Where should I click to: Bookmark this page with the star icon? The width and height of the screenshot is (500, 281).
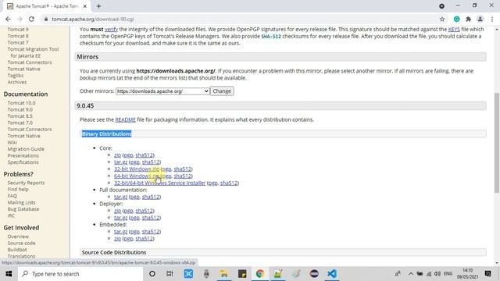tap(442, 19)
